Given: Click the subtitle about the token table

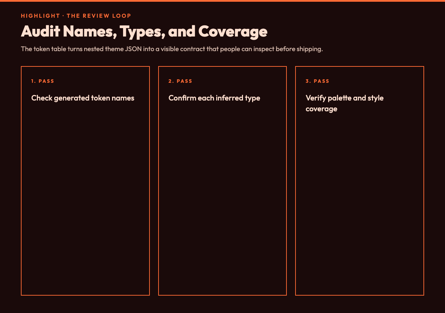Looking at the screenshot, I should pyautogui.click(x=172, y=49).
